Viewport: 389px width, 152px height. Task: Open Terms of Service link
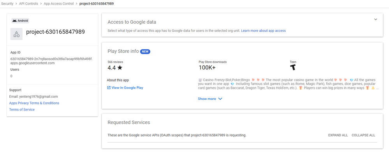pos(22,109)
